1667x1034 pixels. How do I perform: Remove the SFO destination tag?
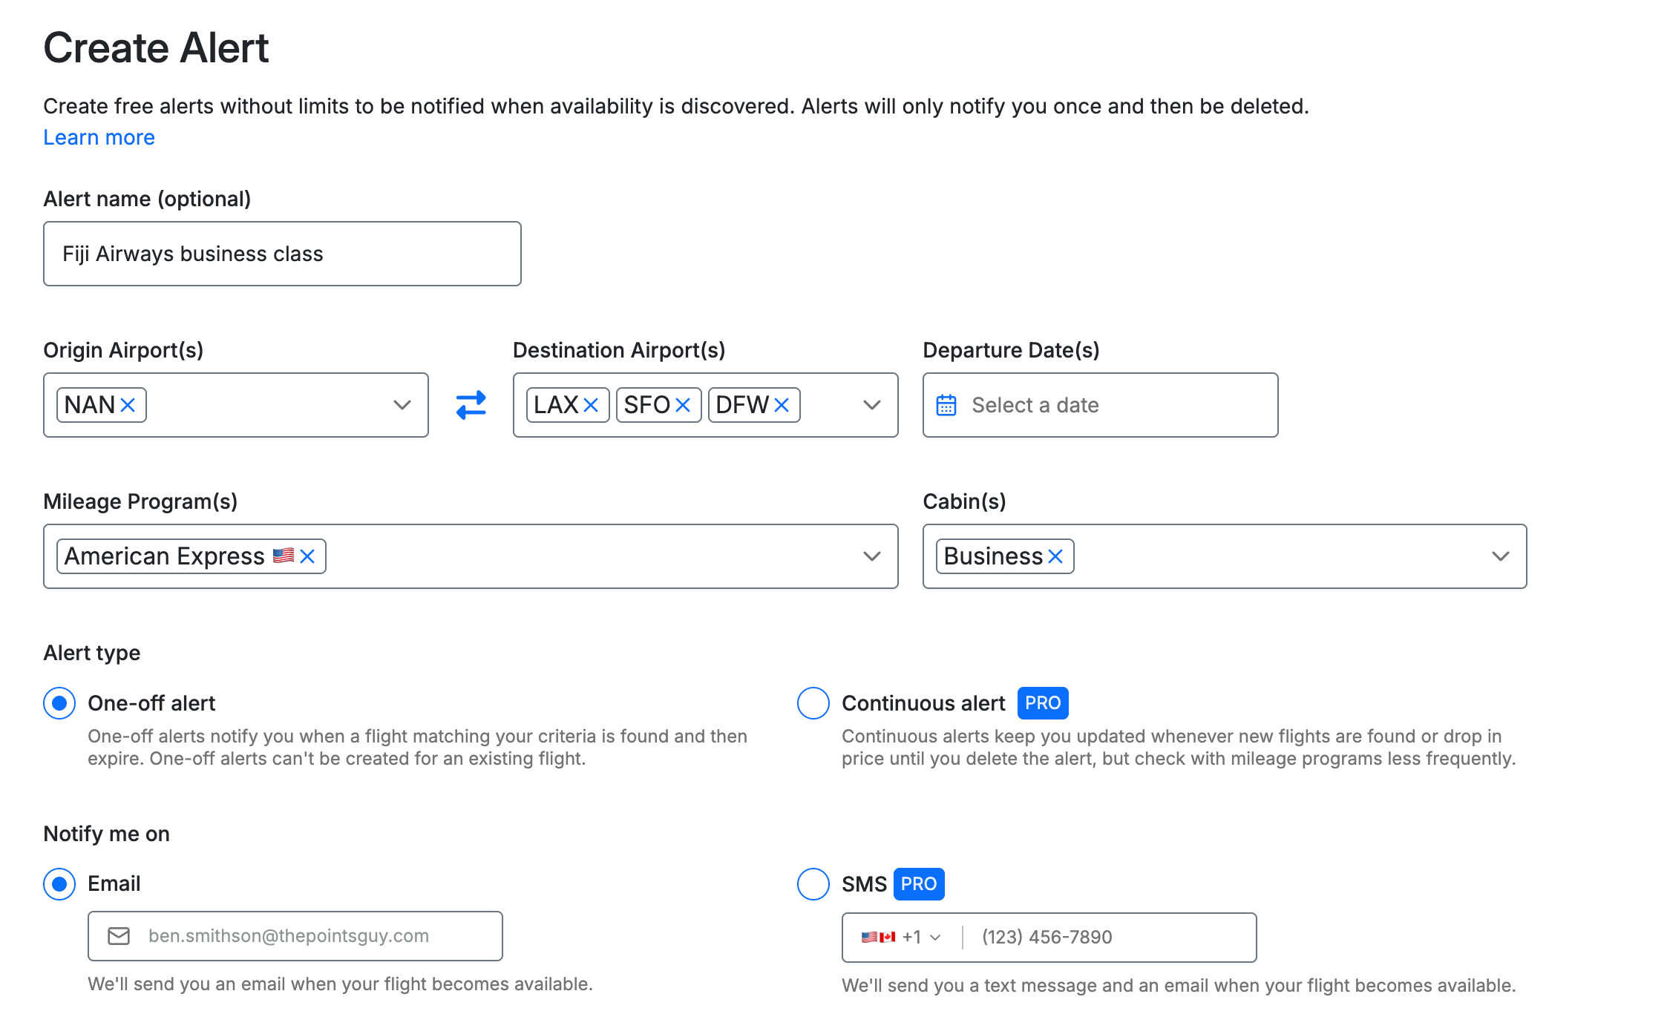click(683, 405)
